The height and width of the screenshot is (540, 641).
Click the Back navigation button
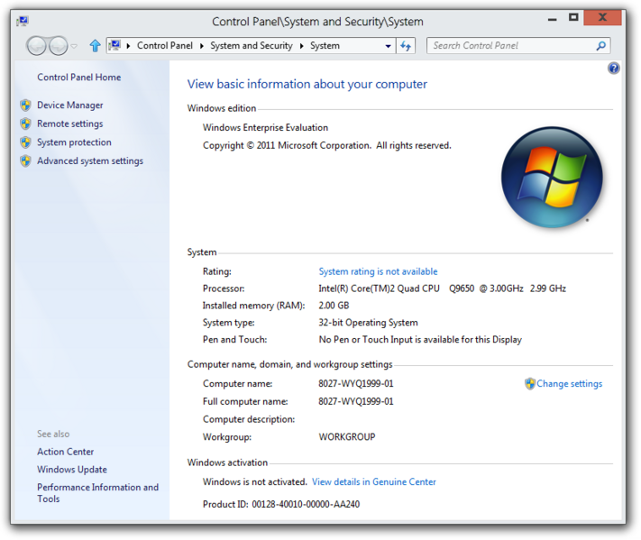click(x=37, y=46)
